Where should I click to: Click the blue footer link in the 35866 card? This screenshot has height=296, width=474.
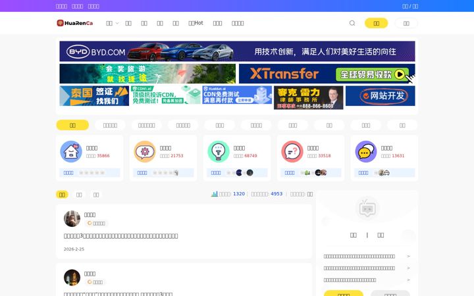pyautogui.click(x=68, y=173)
